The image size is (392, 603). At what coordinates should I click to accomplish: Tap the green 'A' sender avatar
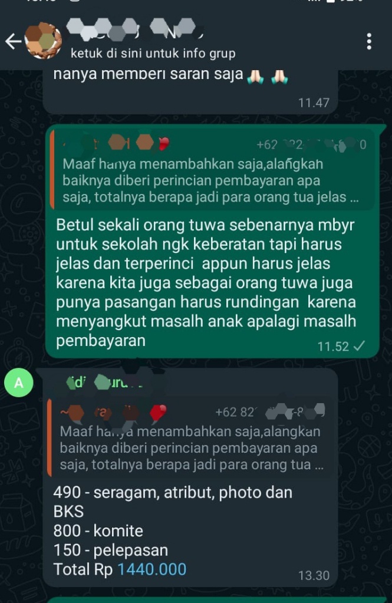click(19, 383)
